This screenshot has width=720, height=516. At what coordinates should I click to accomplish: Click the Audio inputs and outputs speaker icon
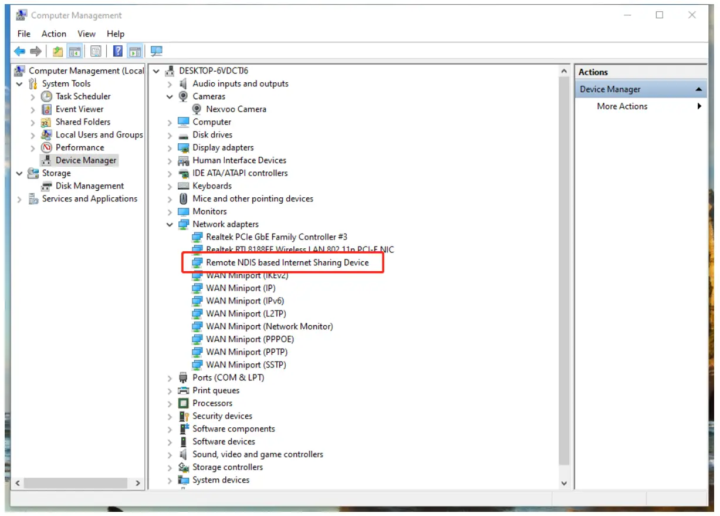coord(183,83)
